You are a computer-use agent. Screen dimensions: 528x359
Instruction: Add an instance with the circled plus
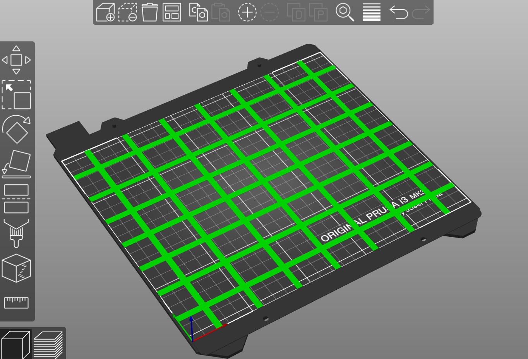coord(247,12)
